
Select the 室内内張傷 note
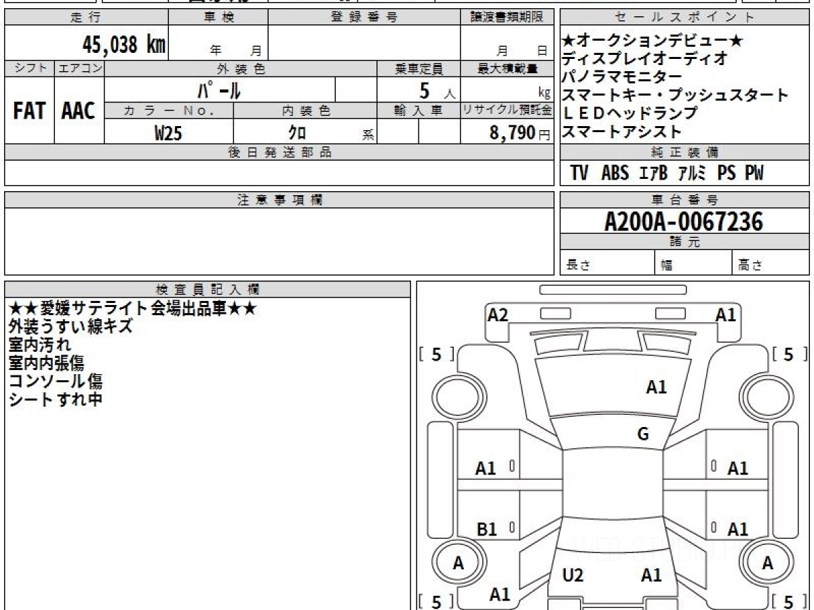[x=47, y=363]
